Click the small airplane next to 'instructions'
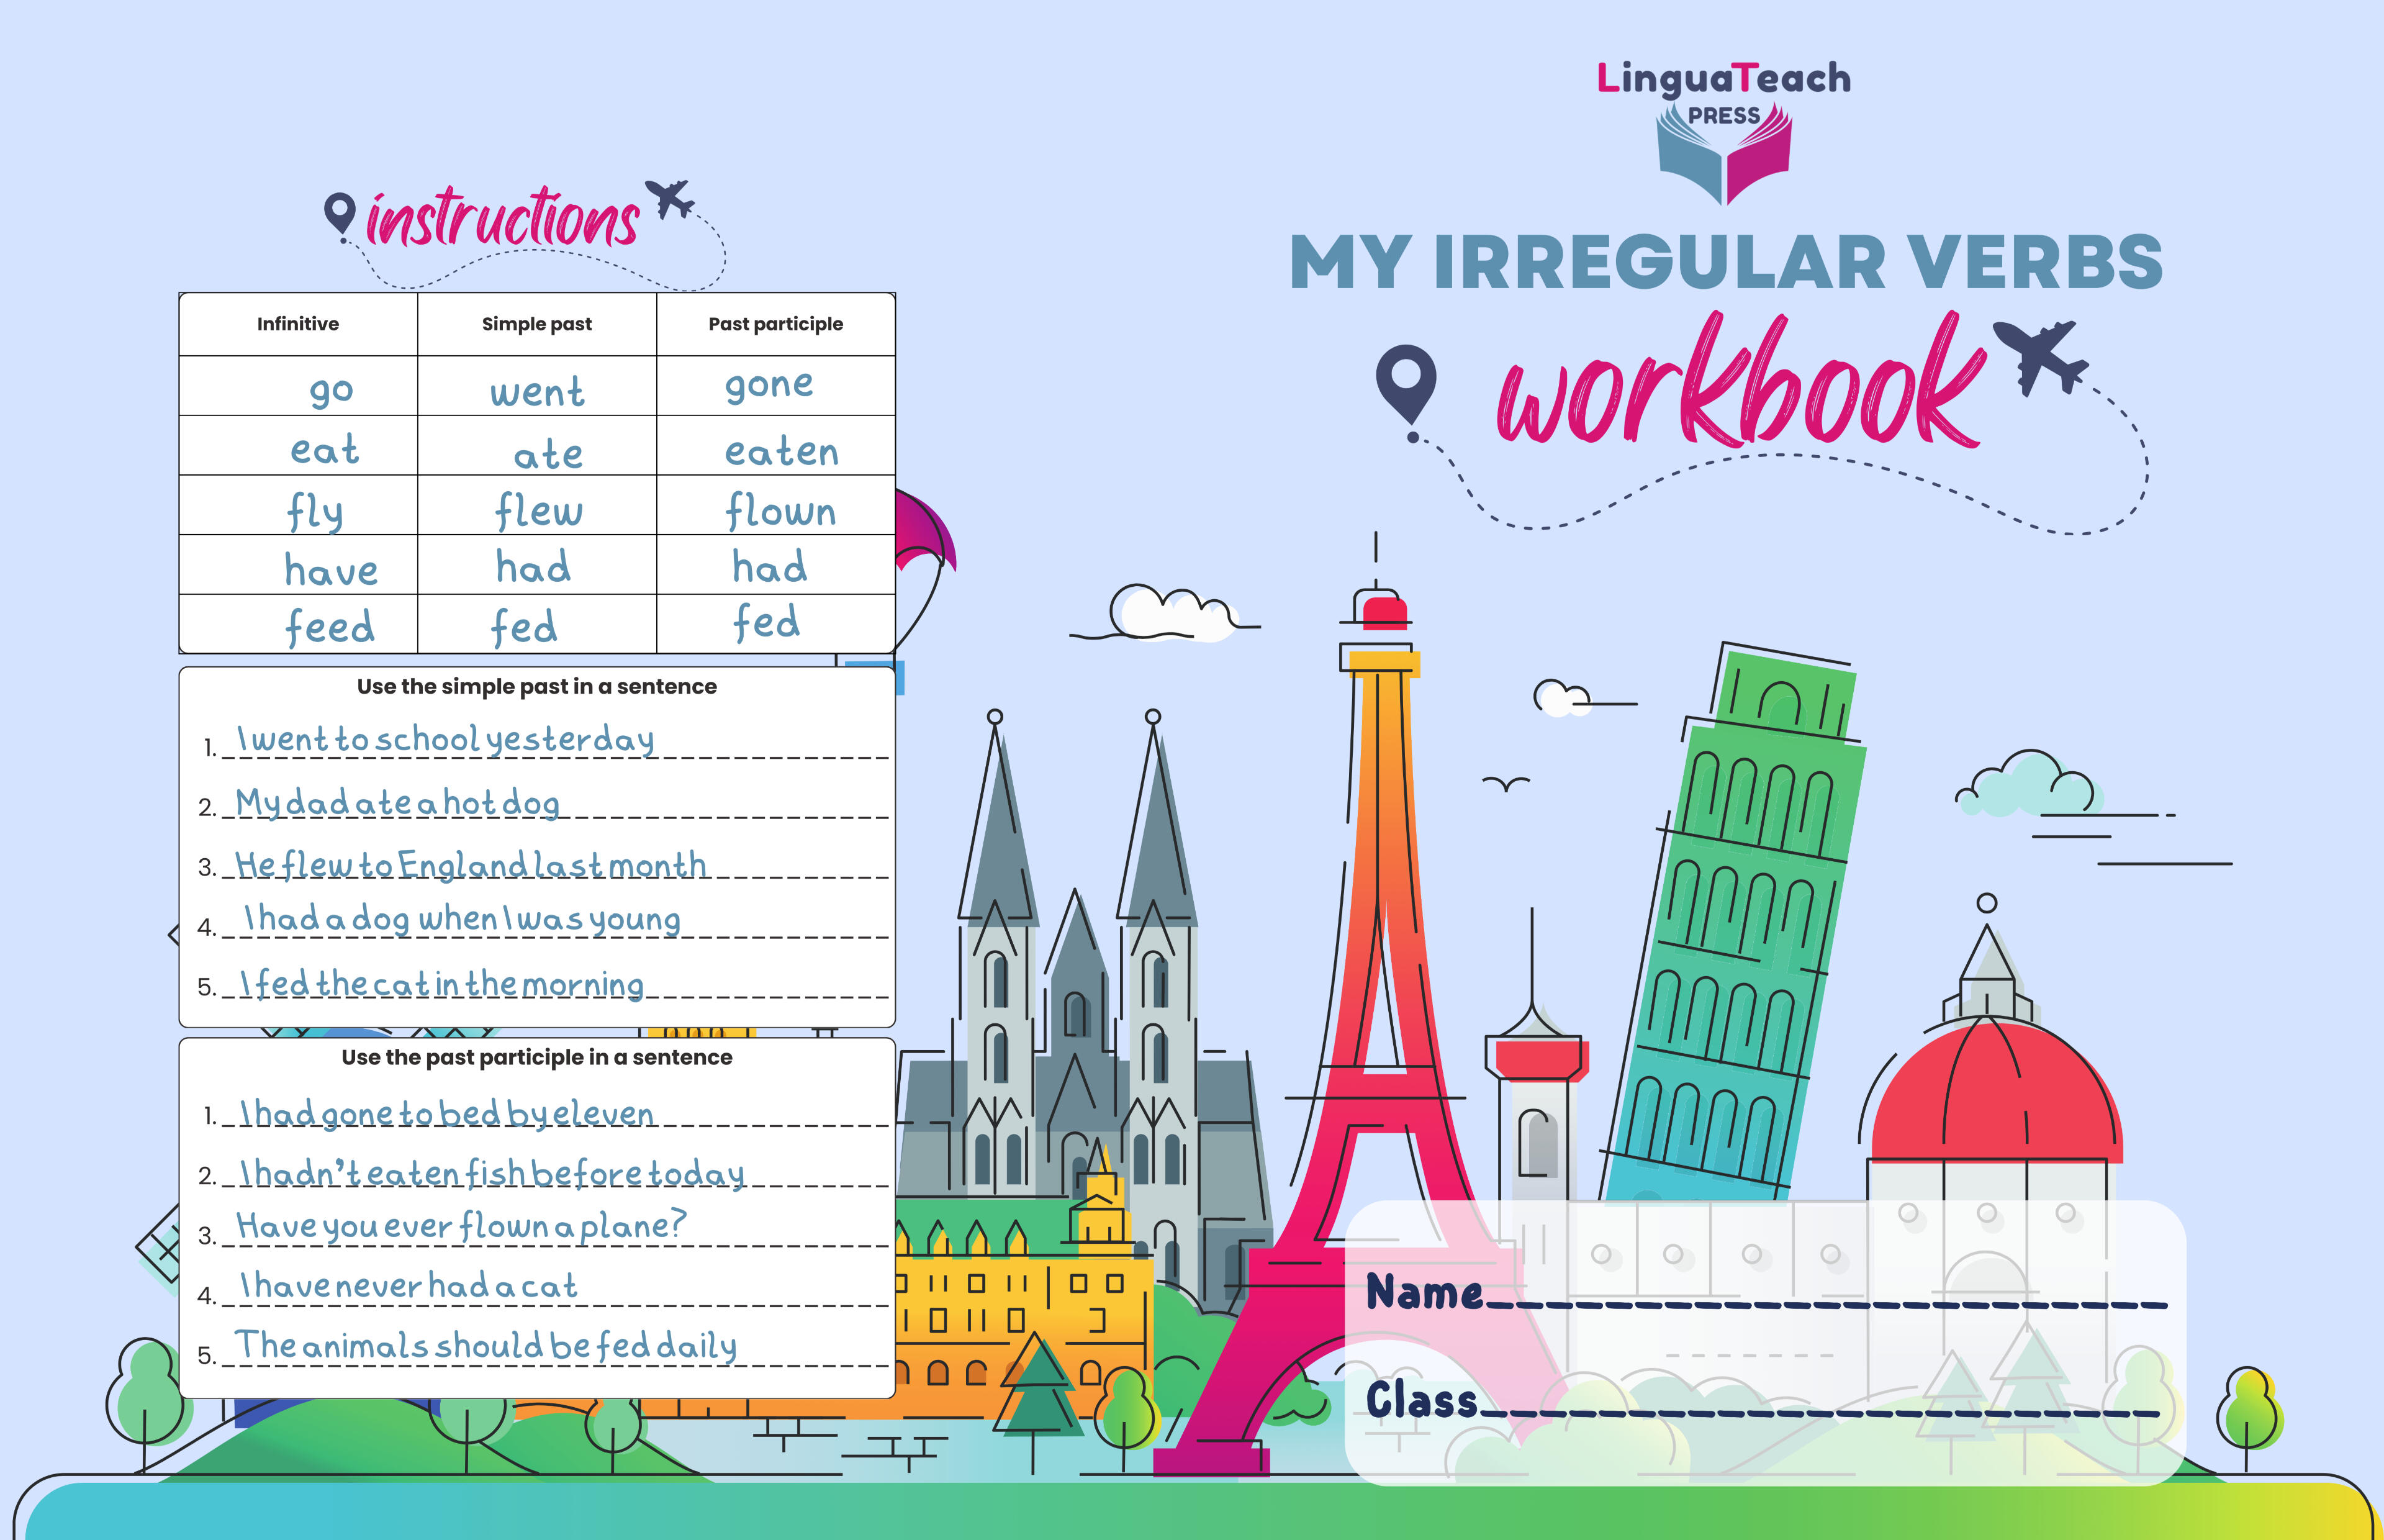Screen dimensions: 2384x1540 pos(670,198)
